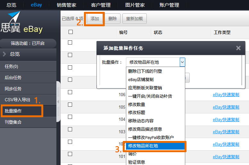The width and height of the screenshot is (249, 165).
Task: Sort by the 编号 column header
Action: click(x=123, y=33)
